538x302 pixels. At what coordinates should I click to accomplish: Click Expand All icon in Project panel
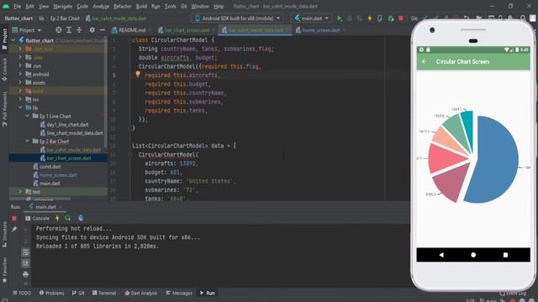(69, 30)
